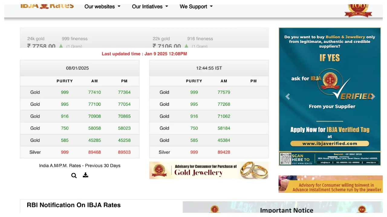Select Gold 585 PM value 45258

(x=124, y=140)
